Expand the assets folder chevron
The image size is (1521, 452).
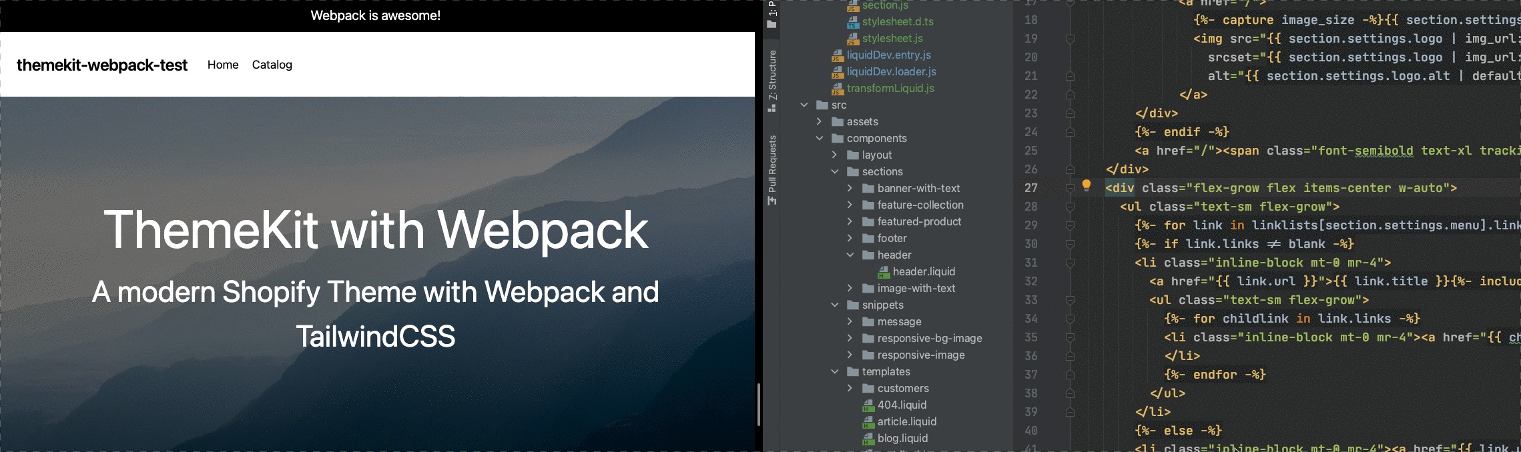(x=820, y=121)
